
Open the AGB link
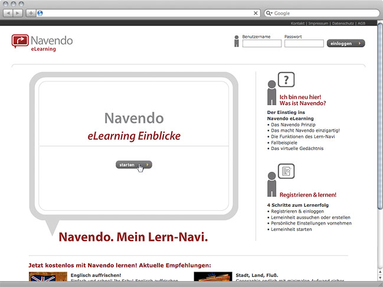coord(362,23)
